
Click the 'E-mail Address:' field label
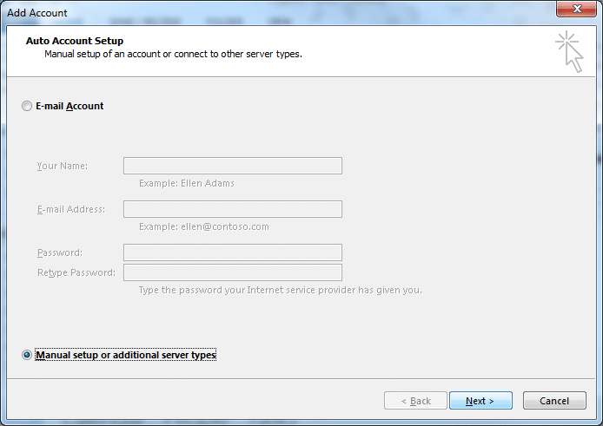[71, 209]
